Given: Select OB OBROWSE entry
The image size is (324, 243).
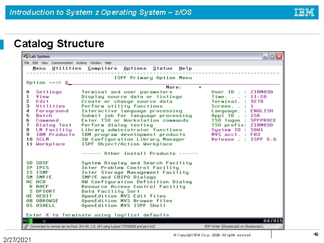Looking at the screenshot, I should pyautogui.click(x=42, y=201).
